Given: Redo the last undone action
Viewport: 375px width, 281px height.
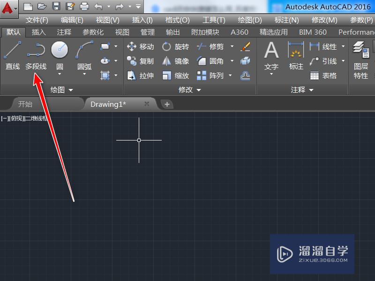Looking at the screenshot, I should pyautogui.click(x=120, y=7).
